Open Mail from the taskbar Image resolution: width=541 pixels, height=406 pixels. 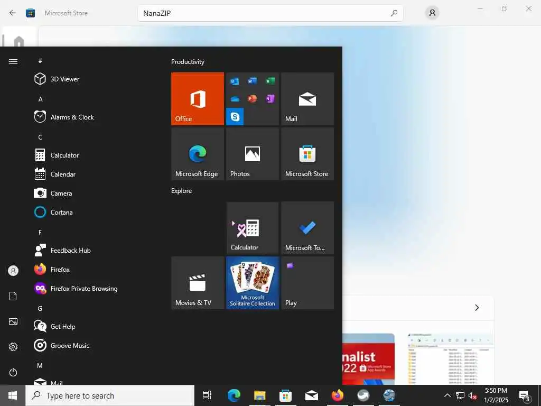tap(312, 395)
